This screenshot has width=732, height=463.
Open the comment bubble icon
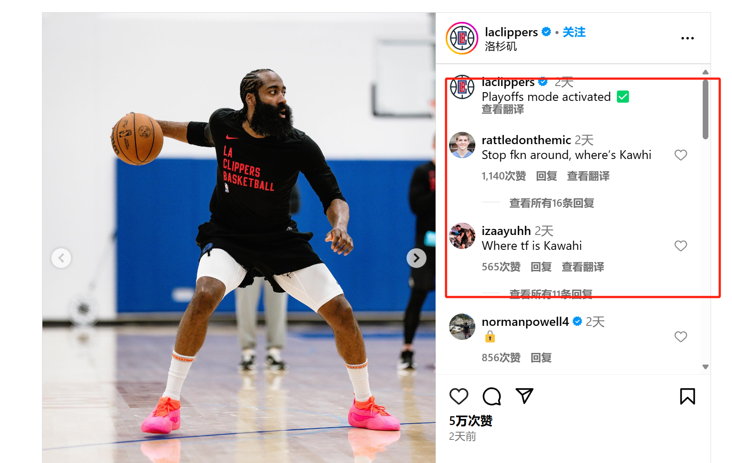click(x=491, y=396)
